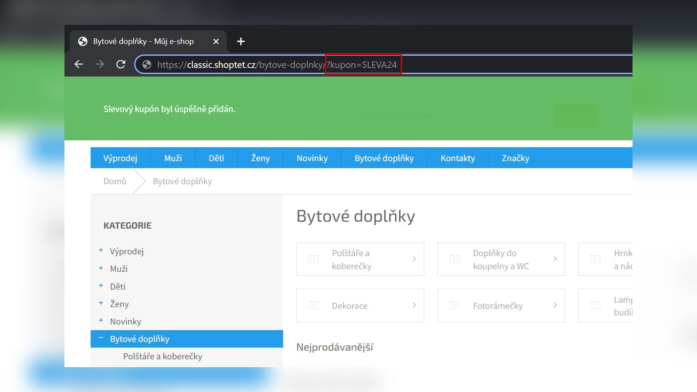The height and width of the screenshot is (392, 697).
Task: Click the browser forward arrow
Action: (100, 64)
